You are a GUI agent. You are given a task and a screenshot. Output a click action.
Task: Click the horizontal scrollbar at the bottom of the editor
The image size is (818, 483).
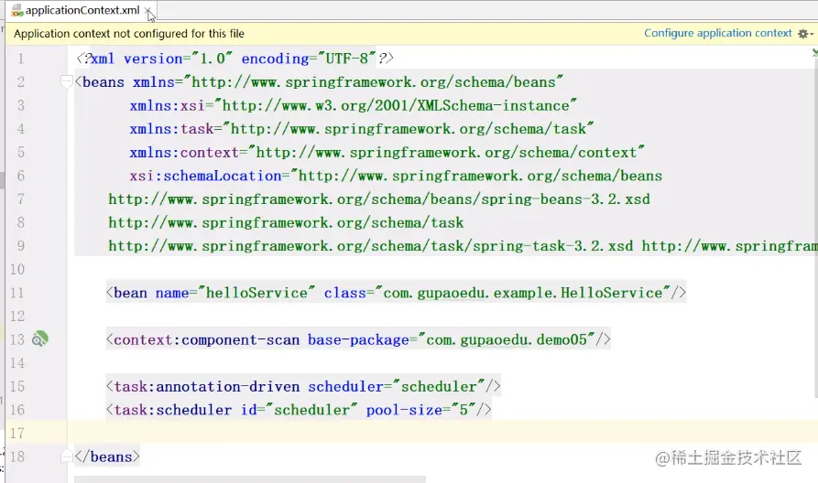250,478
